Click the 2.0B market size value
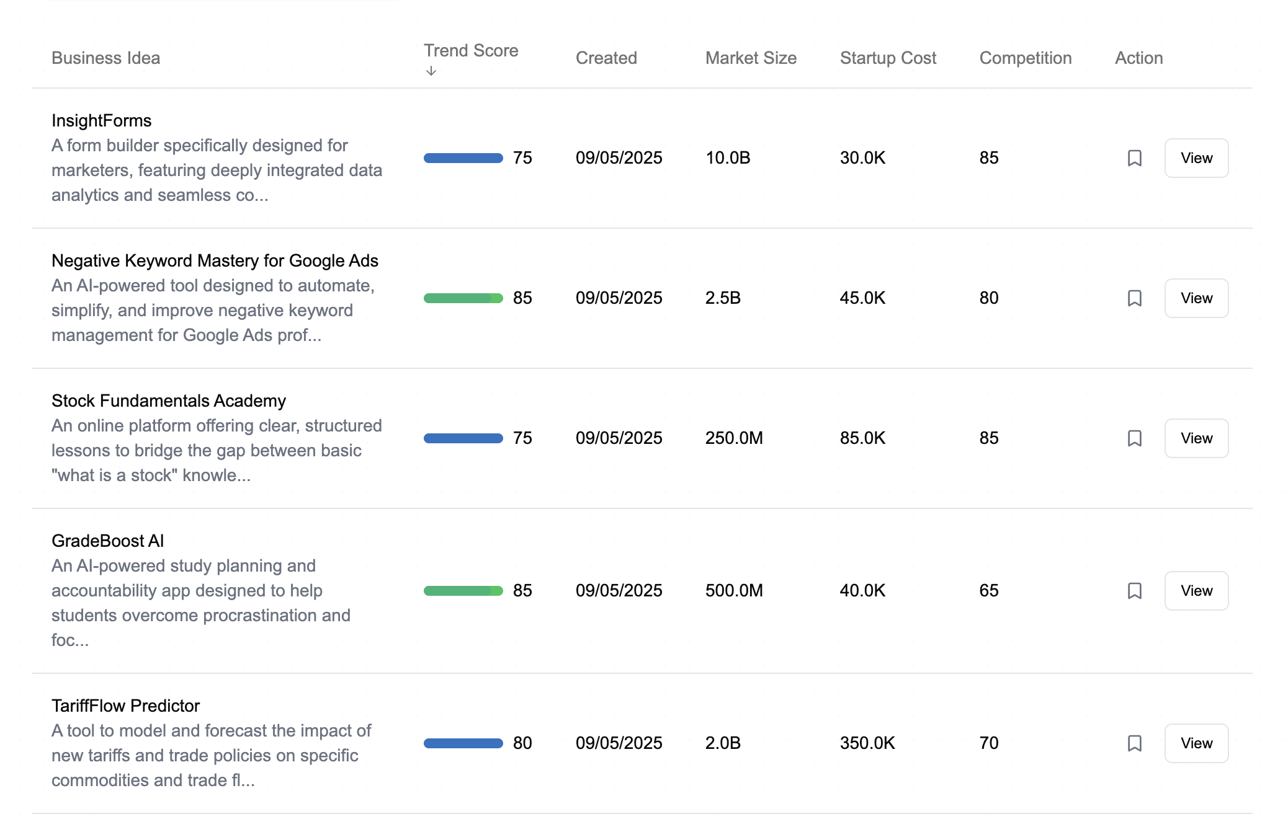Screen dimensions: 1288x832 tap(723, 743)
